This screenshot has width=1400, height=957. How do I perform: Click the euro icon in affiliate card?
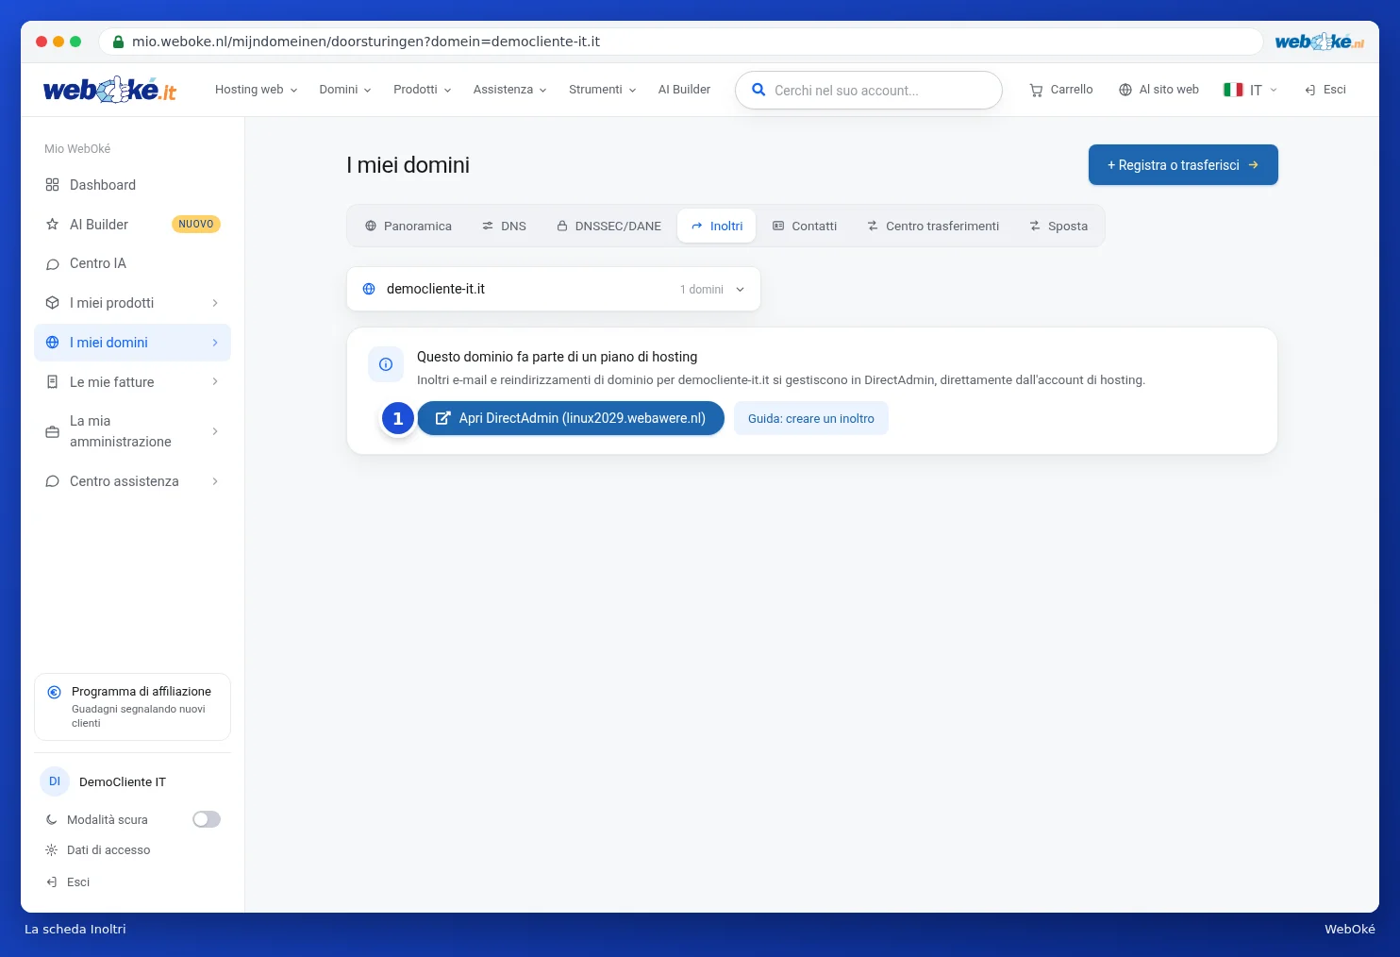(x=55, y=692)
